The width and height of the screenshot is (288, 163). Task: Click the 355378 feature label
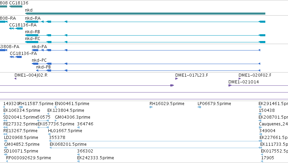(57, 138)
